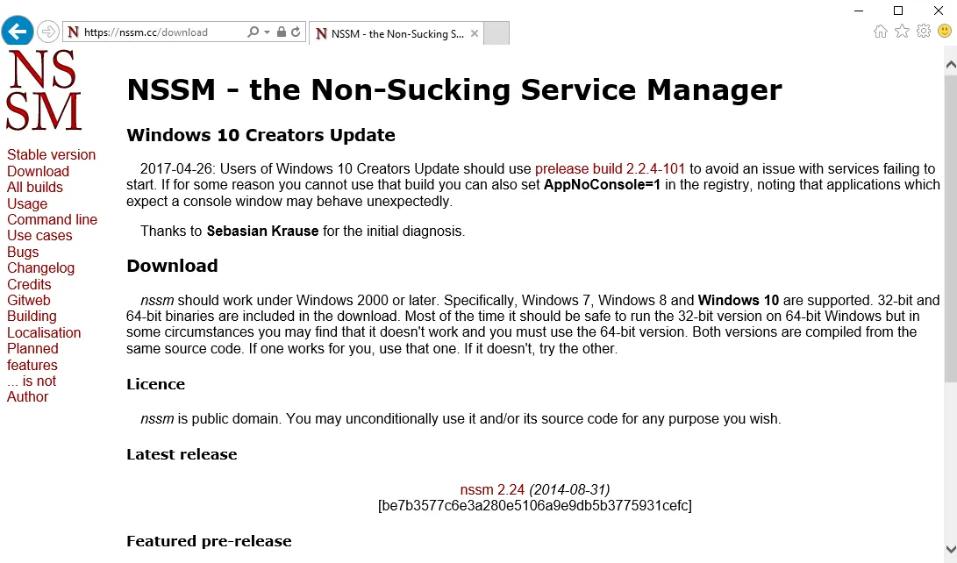
Task: Maximize the browser window
Action: pyautogui.click(x=898, y=11)
